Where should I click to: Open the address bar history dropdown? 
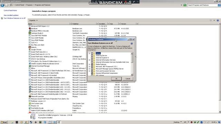(x=181, y=5)
